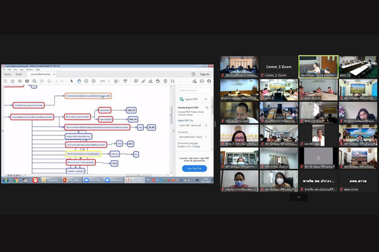The width and height of the screenshot is (379, 252).
Task: Click the document horizontal scrollbar
Action: [x=138, y=175]
